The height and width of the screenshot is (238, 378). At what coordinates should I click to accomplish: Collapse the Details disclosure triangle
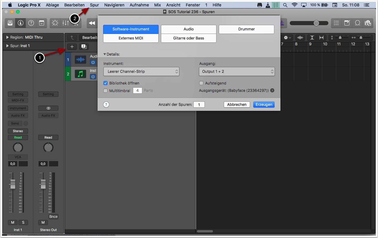coord(105,54)
